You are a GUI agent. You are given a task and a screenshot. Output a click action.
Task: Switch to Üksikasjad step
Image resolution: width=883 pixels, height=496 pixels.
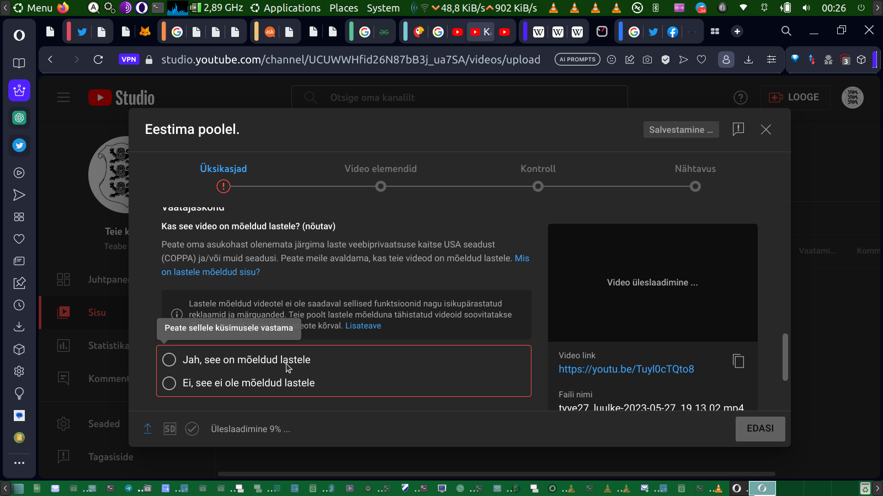[x=224, y=177]
